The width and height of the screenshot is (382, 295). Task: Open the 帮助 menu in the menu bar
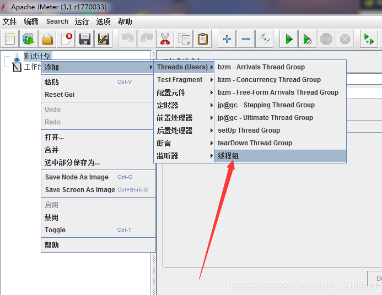[x=125, y=21]
